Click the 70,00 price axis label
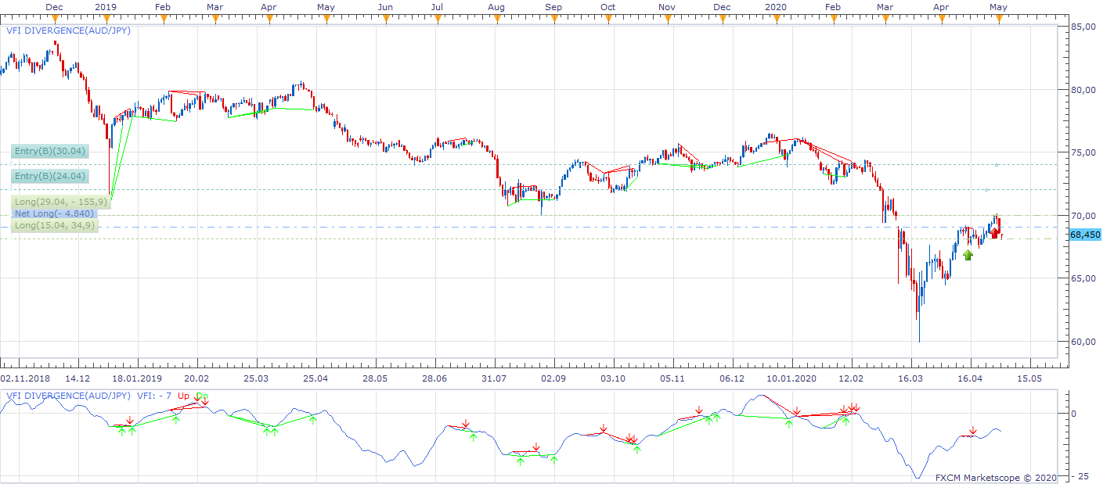The height and width of the screenshot is (484, 1114). click(1083, 216)
